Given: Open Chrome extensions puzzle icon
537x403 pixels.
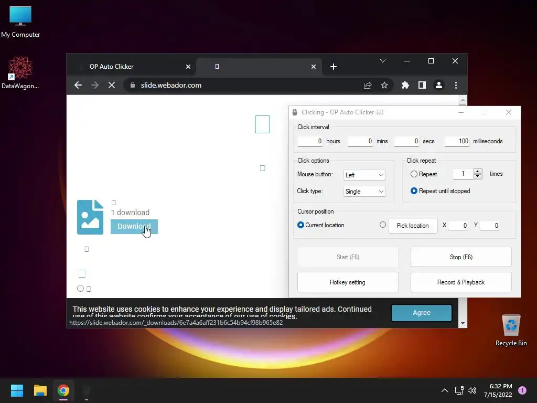Looking at the screenshot, I should pyautogui.click(x=405, y=86).
